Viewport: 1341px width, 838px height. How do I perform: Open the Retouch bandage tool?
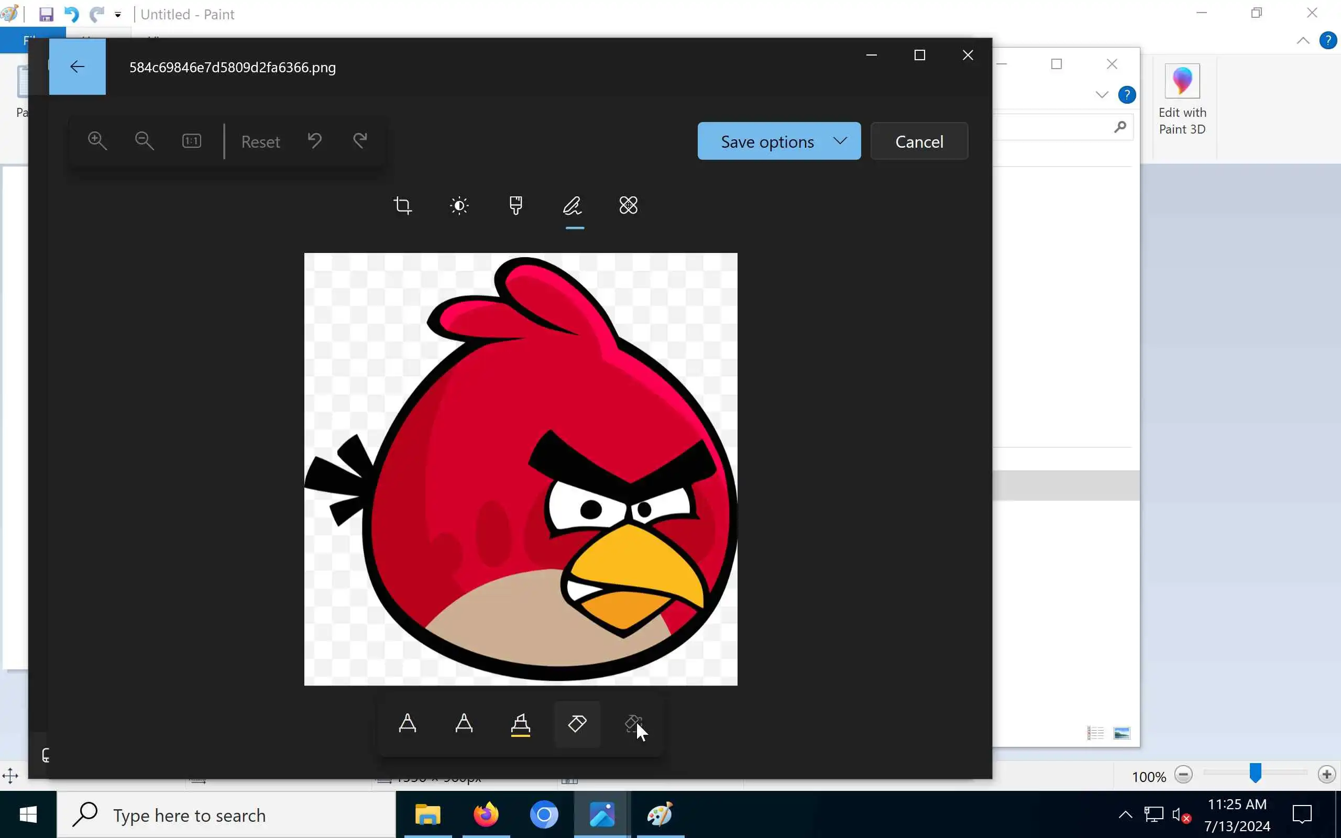[x=629, y=206]
